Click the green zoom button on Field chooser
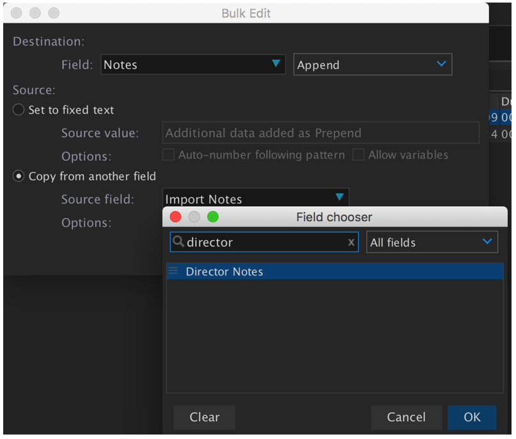Image resolution: width=516 pixels, height=439 pixels. point(213,217)
